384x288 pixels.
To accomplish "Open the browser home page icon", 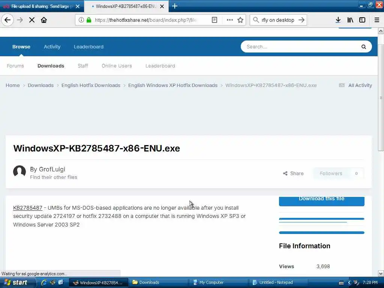I will [44, 20].
